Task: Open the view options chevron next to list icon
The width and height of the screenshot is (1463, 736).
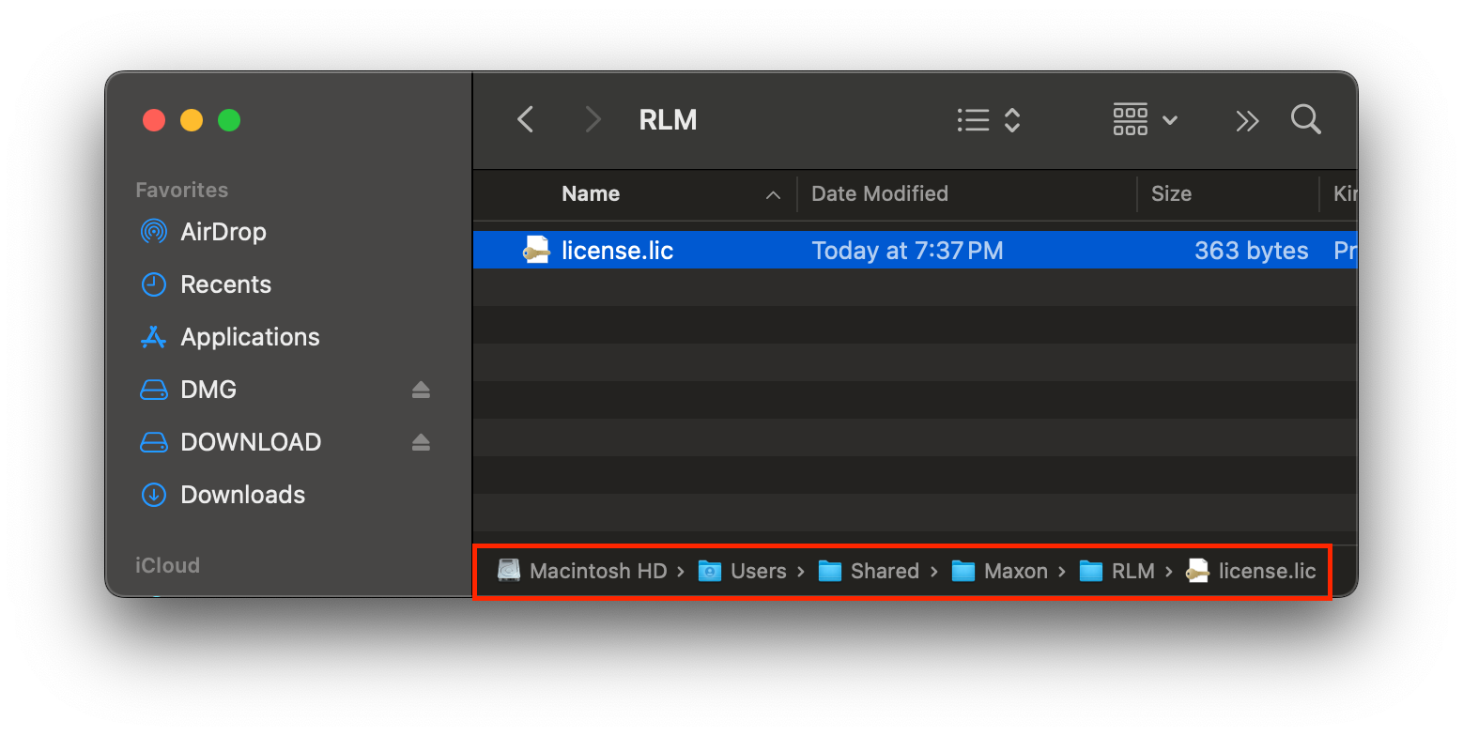Action: (1011, 119)
